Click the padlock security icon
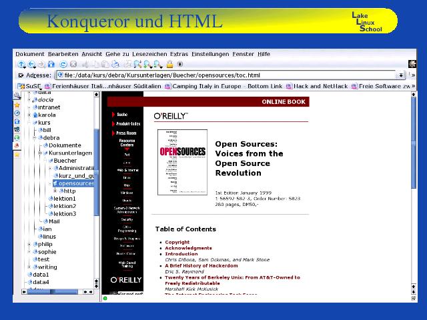The height and width of the screenshot is (320, 427). [169, 64]
